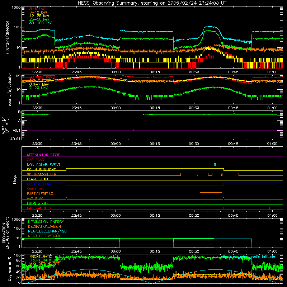Click the 50-100 keV peak in top plot
287x287 pixels.
point(210,27)
